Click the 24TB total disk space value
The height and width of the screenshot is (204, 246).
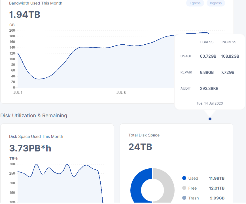tap(140, 147)
